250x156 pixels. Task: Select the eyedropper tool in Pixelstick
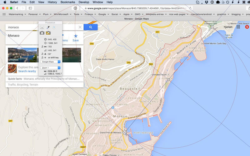pos(48,27)
